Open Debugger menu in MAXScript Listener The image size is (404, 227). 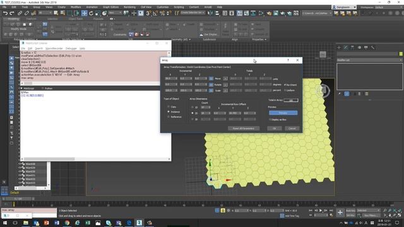tap(71, 49)
